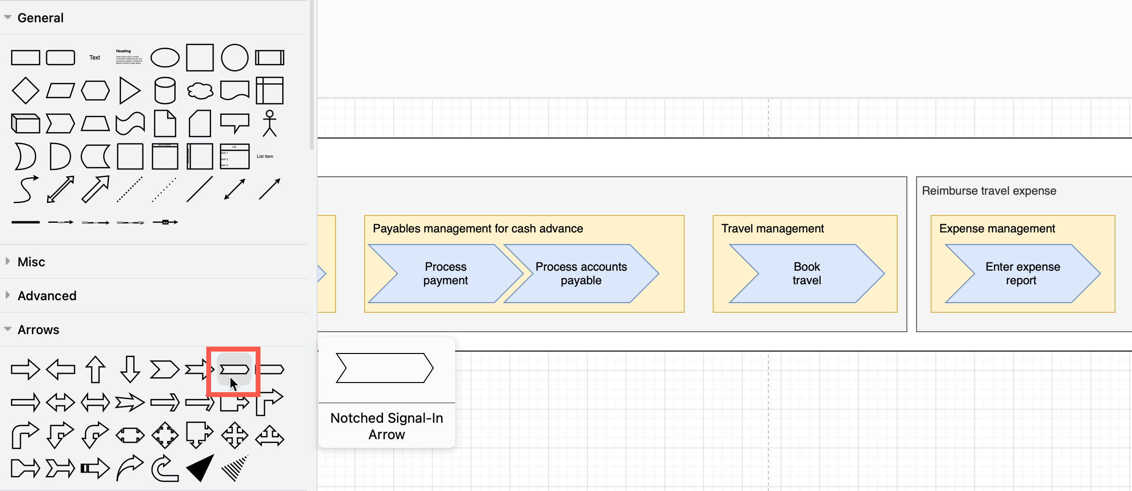Select the ellipse shape
1132x491 pixels.
[x=165, y=57]
